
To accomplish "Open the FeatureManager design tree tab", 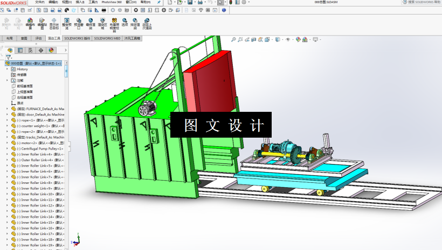I will [x=10, y=51].
